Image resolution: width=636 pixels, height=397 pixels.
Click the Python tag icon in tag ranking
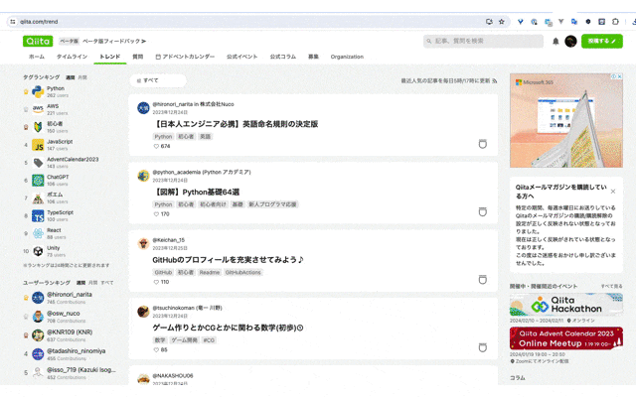38,92
